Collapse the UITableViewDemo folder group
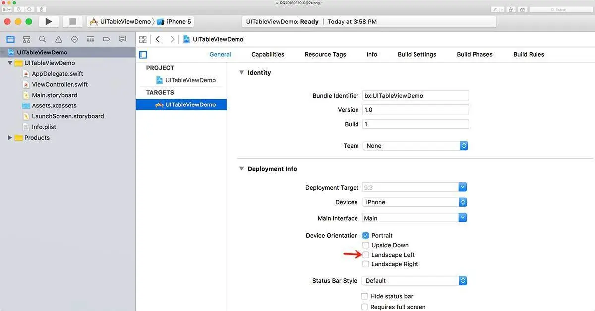The image size is (595, 311). [10, 63]
